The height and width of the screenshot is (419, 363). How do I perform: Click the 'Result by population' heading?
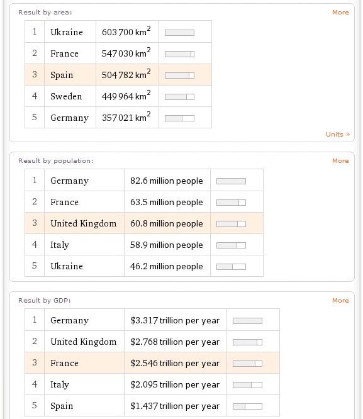tap(56, 161)
